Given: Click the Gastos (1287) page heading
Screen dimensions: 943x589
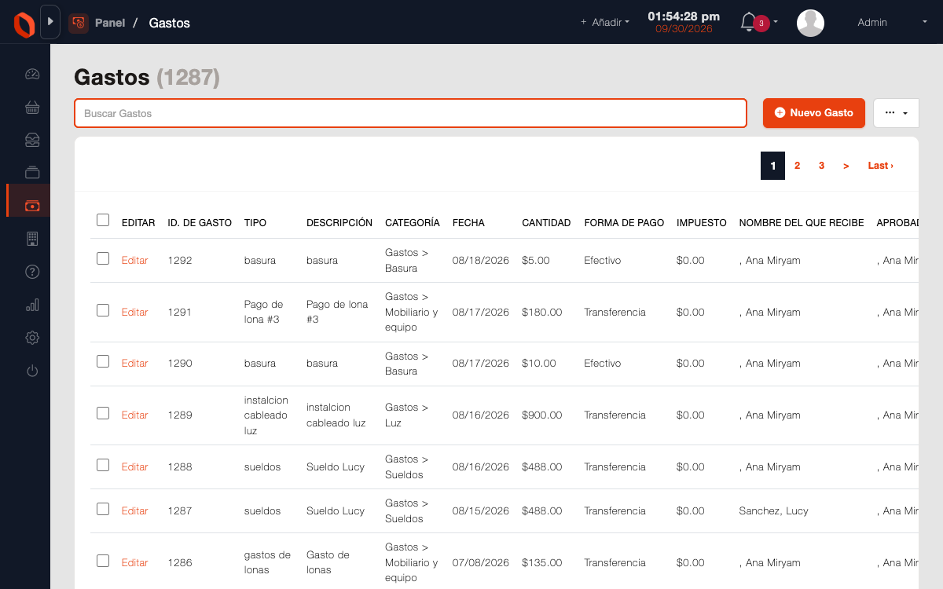Looking at the screenshot, I should coord(147,77).
